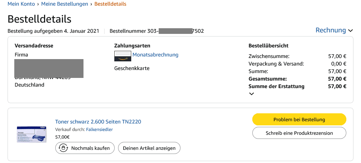Click the large Bestelldetails page heading
The image size is (361, 163).
(39, 19)
